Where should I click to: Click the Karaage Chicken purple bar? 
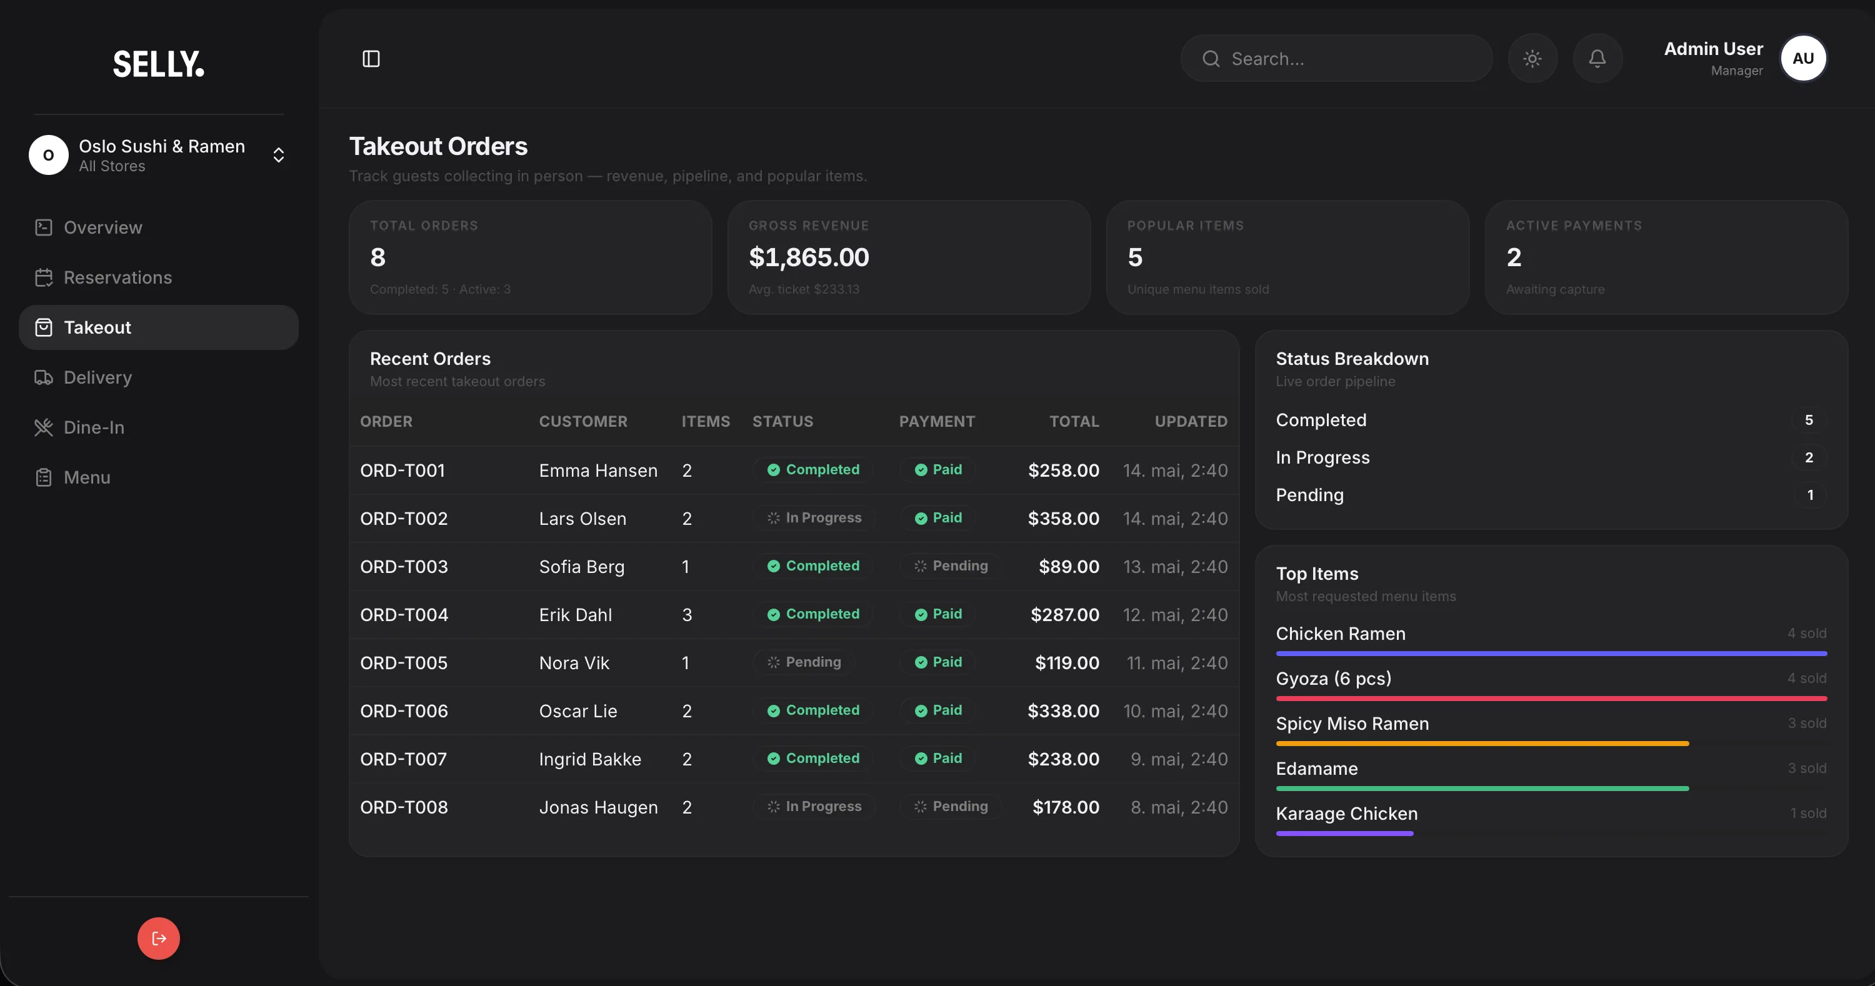pos(1344,834)
